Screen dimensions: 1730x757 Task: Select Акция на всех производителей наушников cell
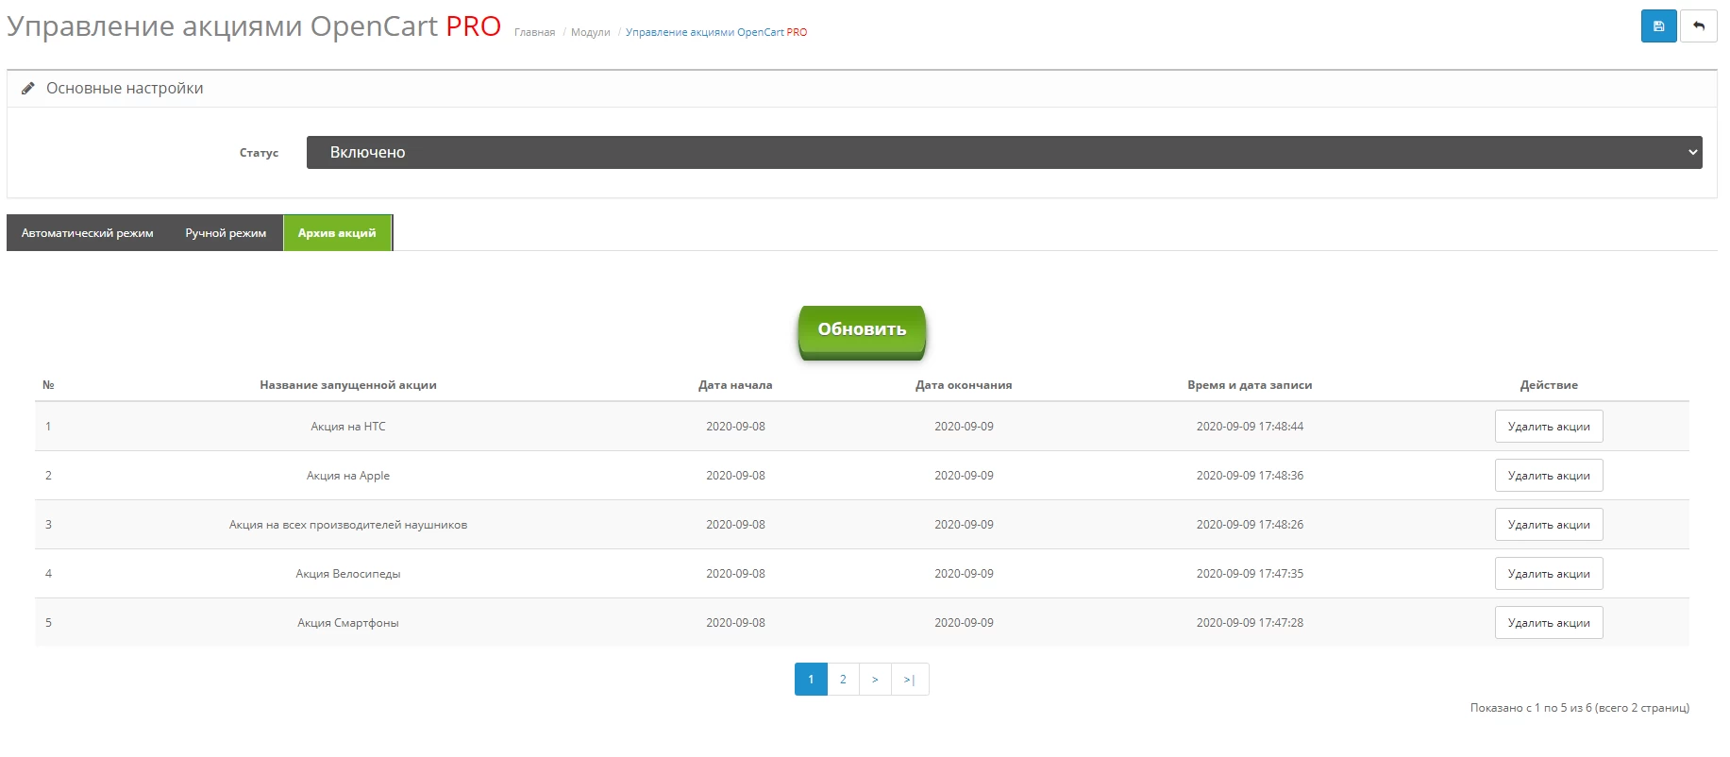(348, 525)
